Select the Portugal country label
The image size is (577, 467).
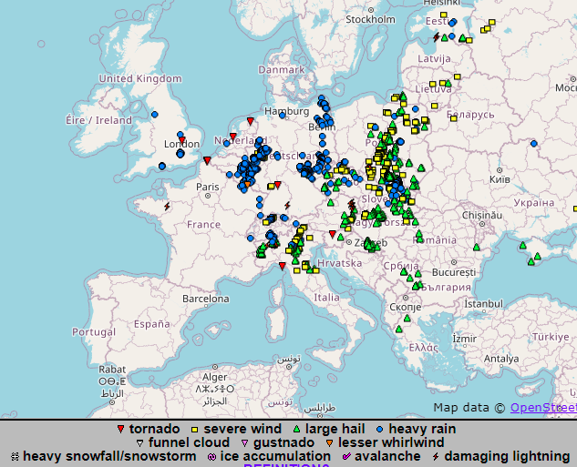click(94, 332)
